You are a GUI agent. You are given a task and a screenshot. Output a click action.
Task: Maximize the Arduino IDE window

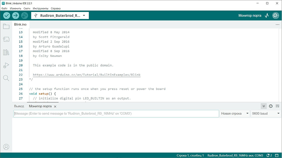point(267,3)
